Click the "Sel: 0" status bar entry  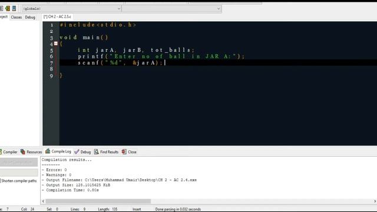(x=52, y=210)
